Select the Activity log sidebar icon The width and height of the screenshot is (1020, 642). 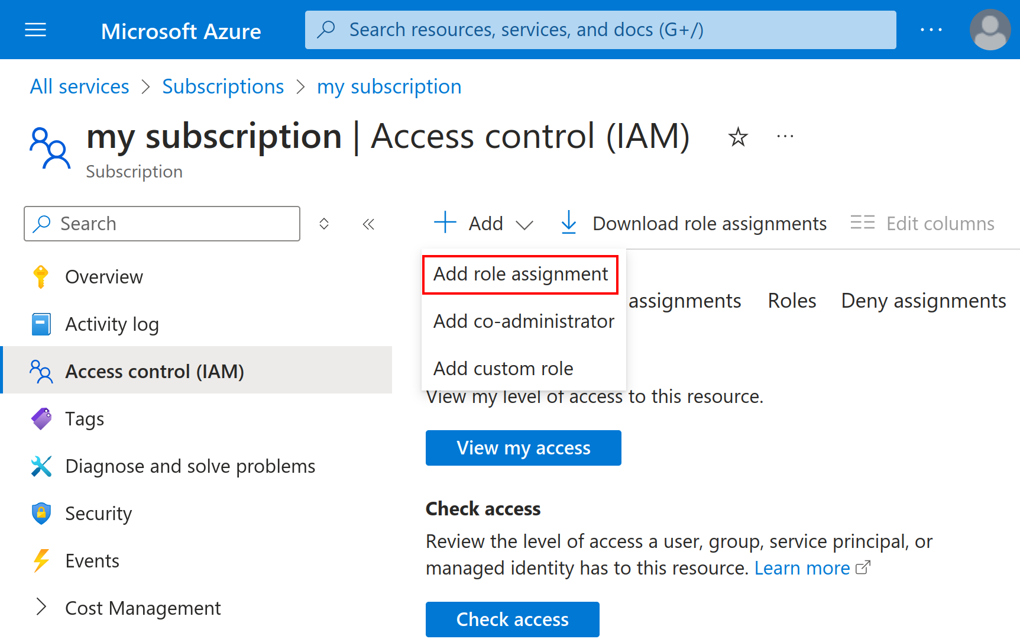point(41,324)
